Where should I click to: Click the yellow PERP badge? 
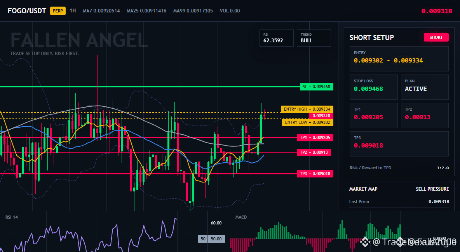(x=58, y=11)
